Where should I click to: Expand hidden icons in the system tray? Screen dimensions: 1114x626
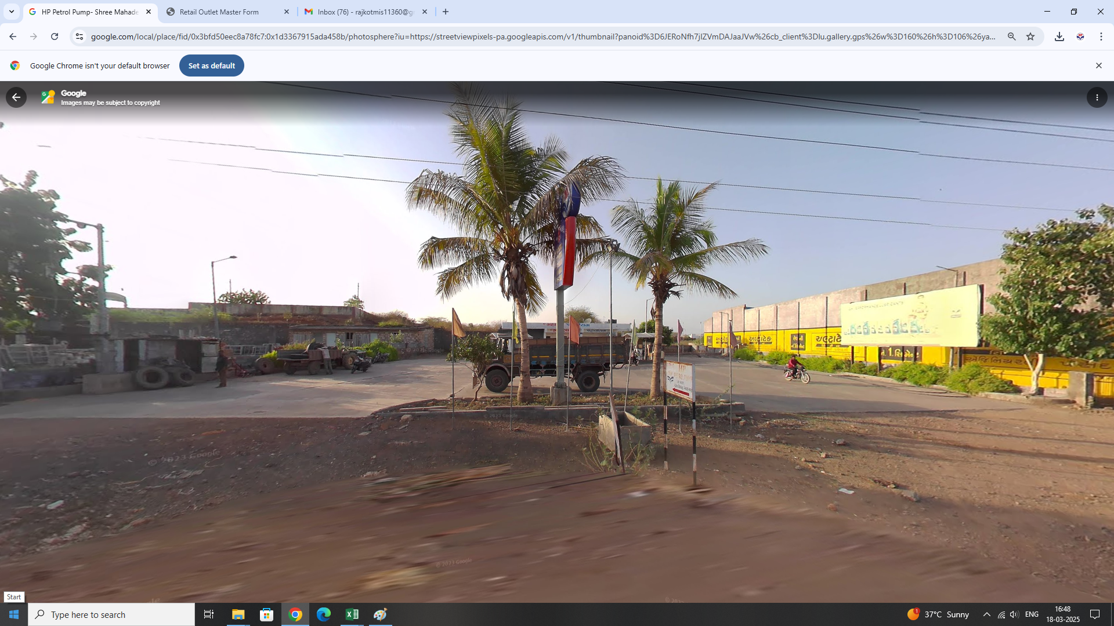986,614
